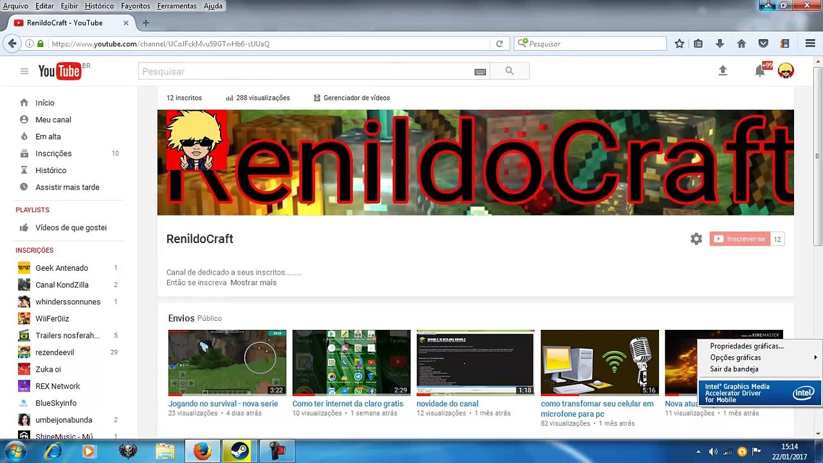Click the novidade do canal video title
The image size is (823, 463).
pyautogui.click(x=448, y=404)
